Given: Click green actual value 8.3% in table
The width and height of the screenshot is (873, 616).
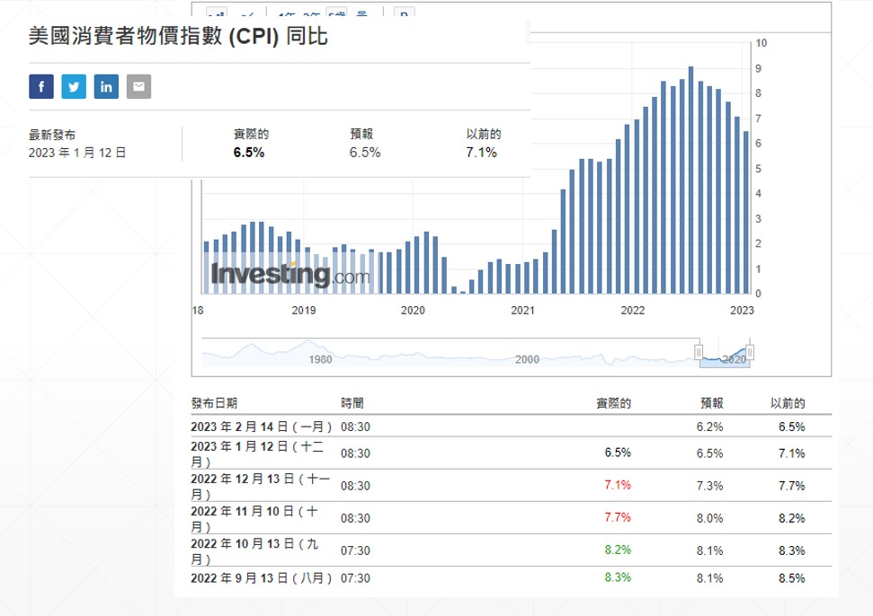Looking at the screenshot, I should pyautogui.click(x=618, y=577).
